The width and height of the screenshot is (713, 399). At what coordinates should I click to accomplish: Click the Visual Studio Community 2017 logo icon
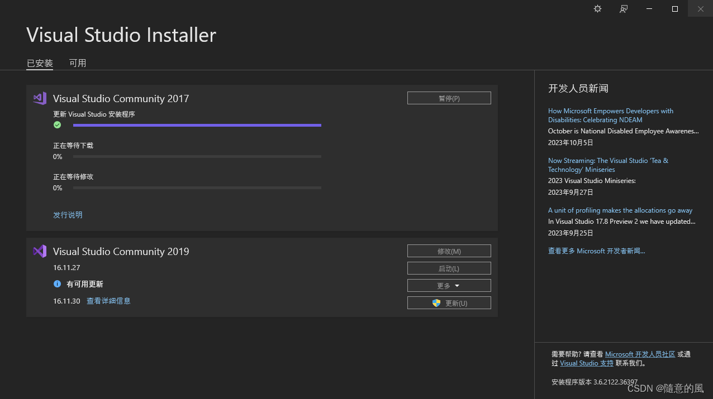point(40,98)
